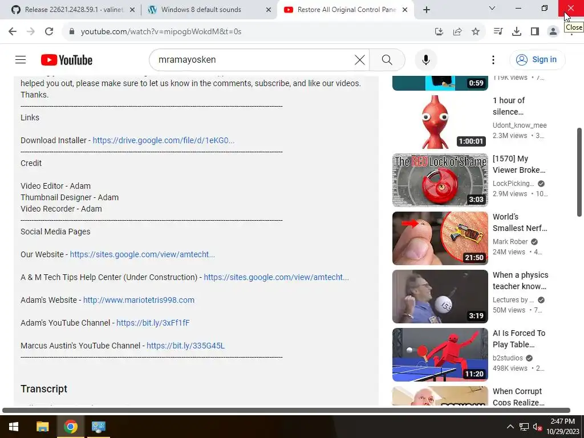Open the media controls icon in toolbar
Viewport: 584px width, 438px height.
click(x=498, y=32)
